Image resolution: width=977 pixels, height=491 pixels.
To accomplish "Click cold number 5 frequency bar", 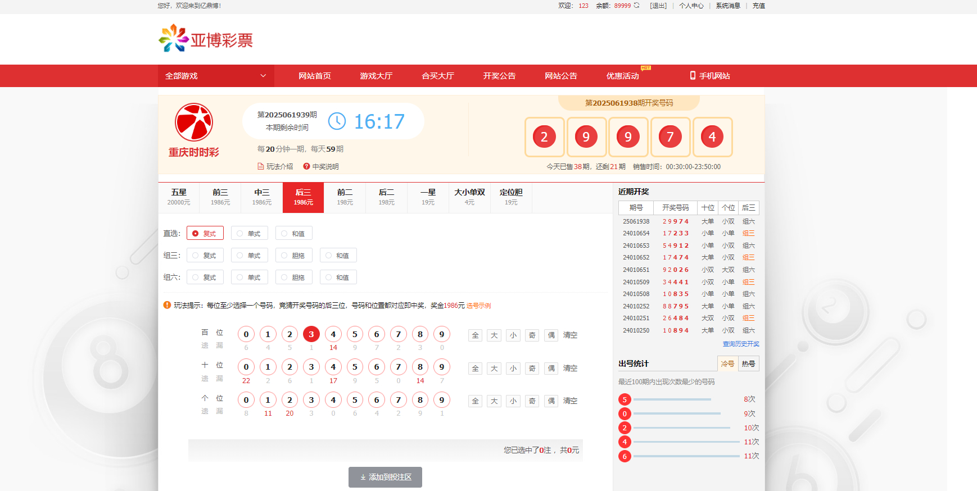I will [672, 399].
